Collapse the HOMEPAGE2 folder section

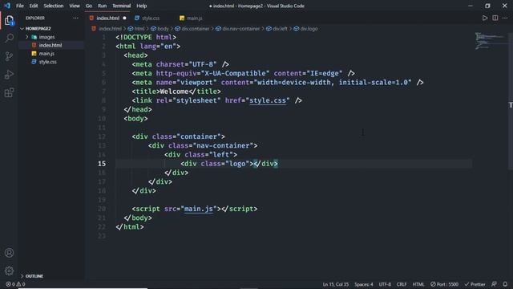click(38, 29)
